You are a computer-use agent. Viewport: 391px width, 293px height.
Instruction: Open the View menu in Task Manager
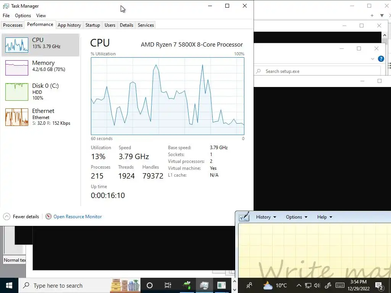pyautogui.click(x=41, y=15)
